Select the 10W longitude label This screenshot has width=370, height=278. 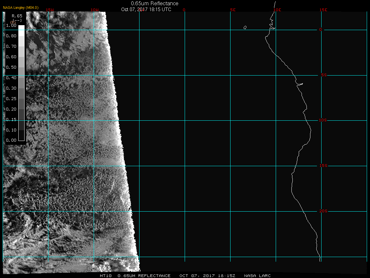click(x=95, y=10)
